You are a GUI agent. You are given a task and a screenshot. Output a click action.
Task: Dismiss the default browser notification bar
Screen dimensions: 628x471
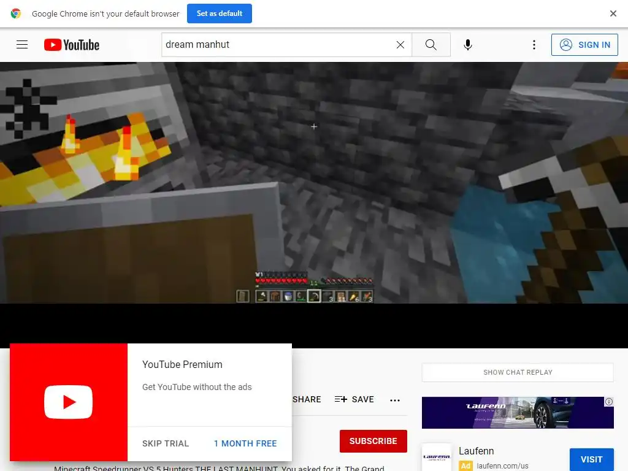613,13
